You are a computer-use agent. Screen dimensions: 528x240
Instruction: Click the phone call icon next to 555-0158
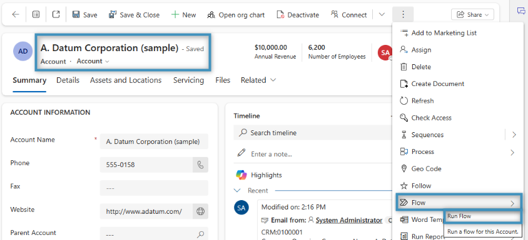point(200,165)
